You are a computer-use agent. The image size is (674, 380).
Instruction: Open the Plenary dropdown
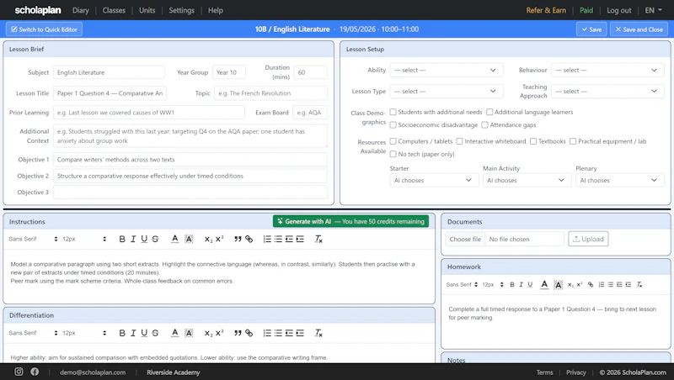coord(619,180)
